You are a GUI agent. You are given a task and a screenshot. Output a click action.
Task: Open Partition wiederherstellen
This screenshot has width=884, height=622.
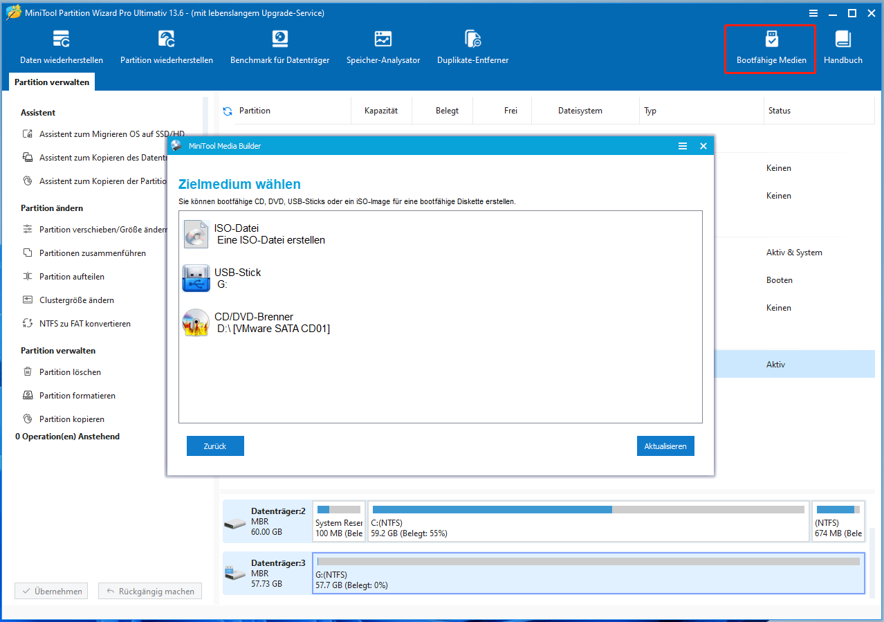166,47
